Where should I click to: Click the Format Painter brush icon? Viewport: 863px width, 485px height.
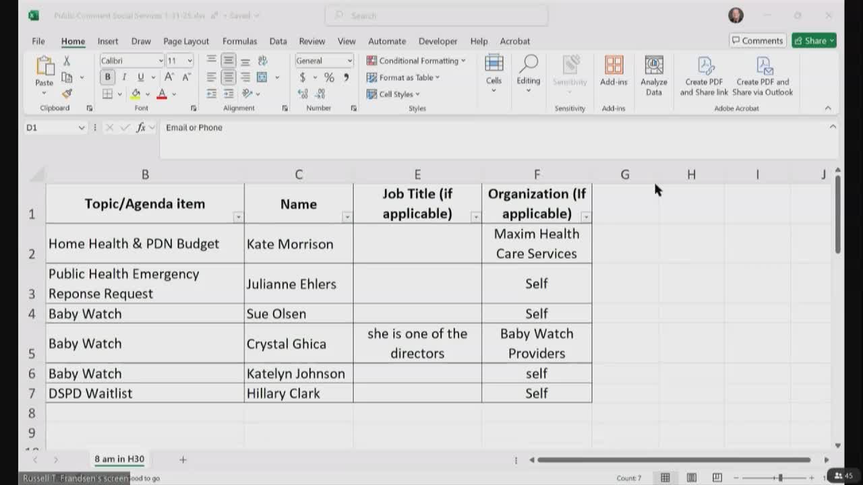tap(67, 94)
